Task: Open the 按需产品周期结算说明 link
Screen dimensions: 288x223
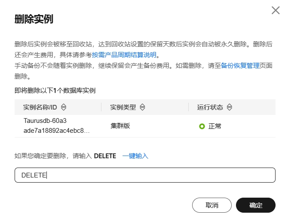Action: click(124, 55)
